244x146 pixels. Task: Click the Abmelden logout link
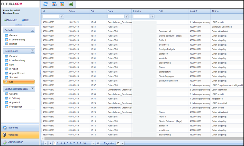12,20
